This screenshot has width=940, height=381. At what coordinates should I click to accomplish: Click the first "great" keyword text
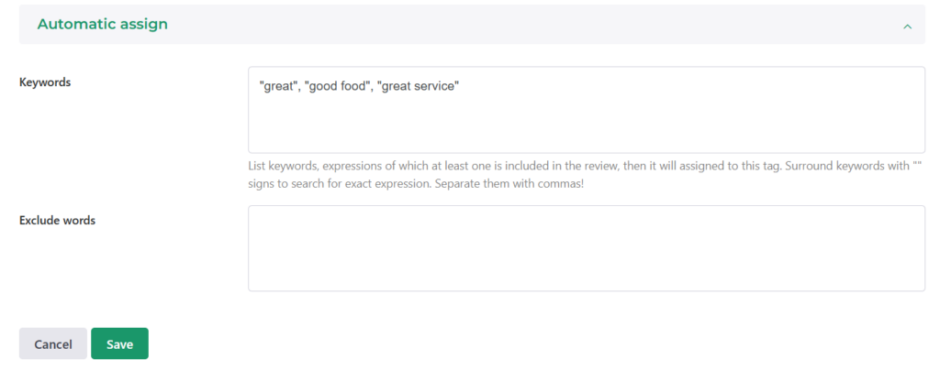point(278,86)
